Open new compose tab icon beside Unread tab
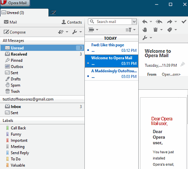The image size is (188, 169). (x=53, y=13)
